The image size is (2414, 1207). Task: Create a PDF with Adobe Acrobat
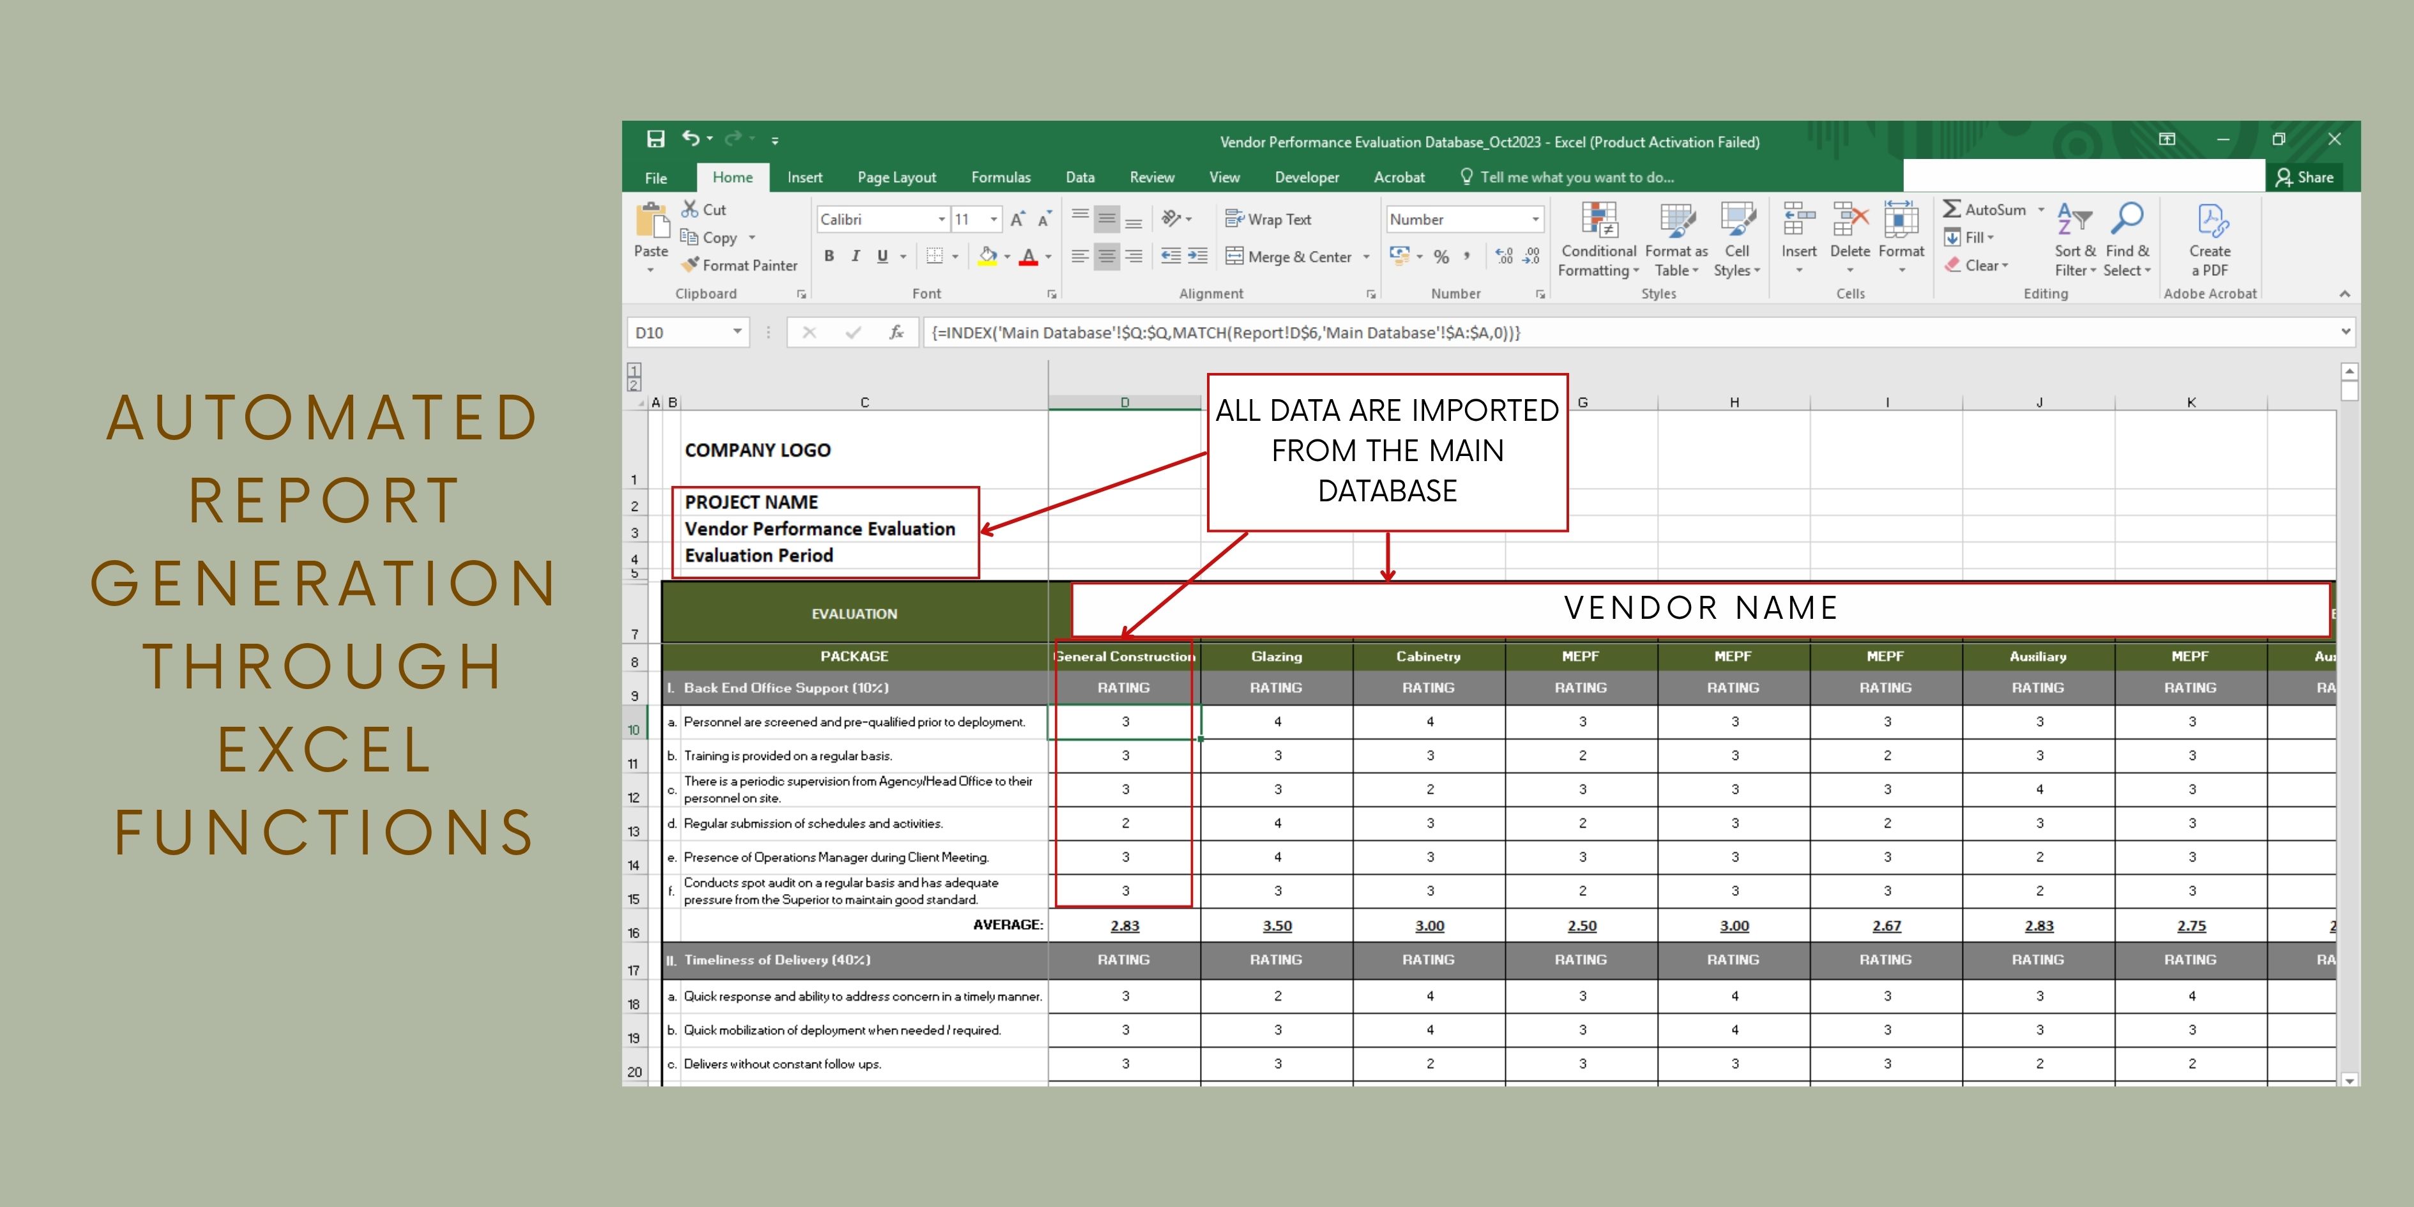tap(2210, 240)
